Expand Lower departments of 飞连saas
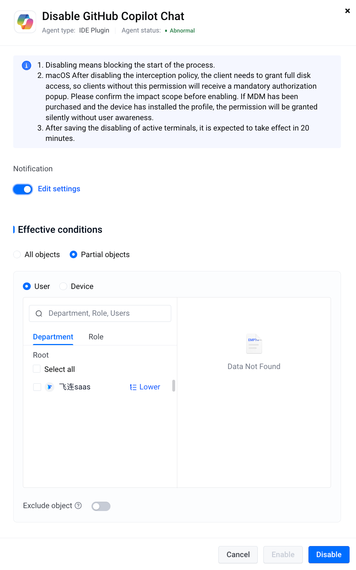This screenshot has width=356, height=570. 145,387
